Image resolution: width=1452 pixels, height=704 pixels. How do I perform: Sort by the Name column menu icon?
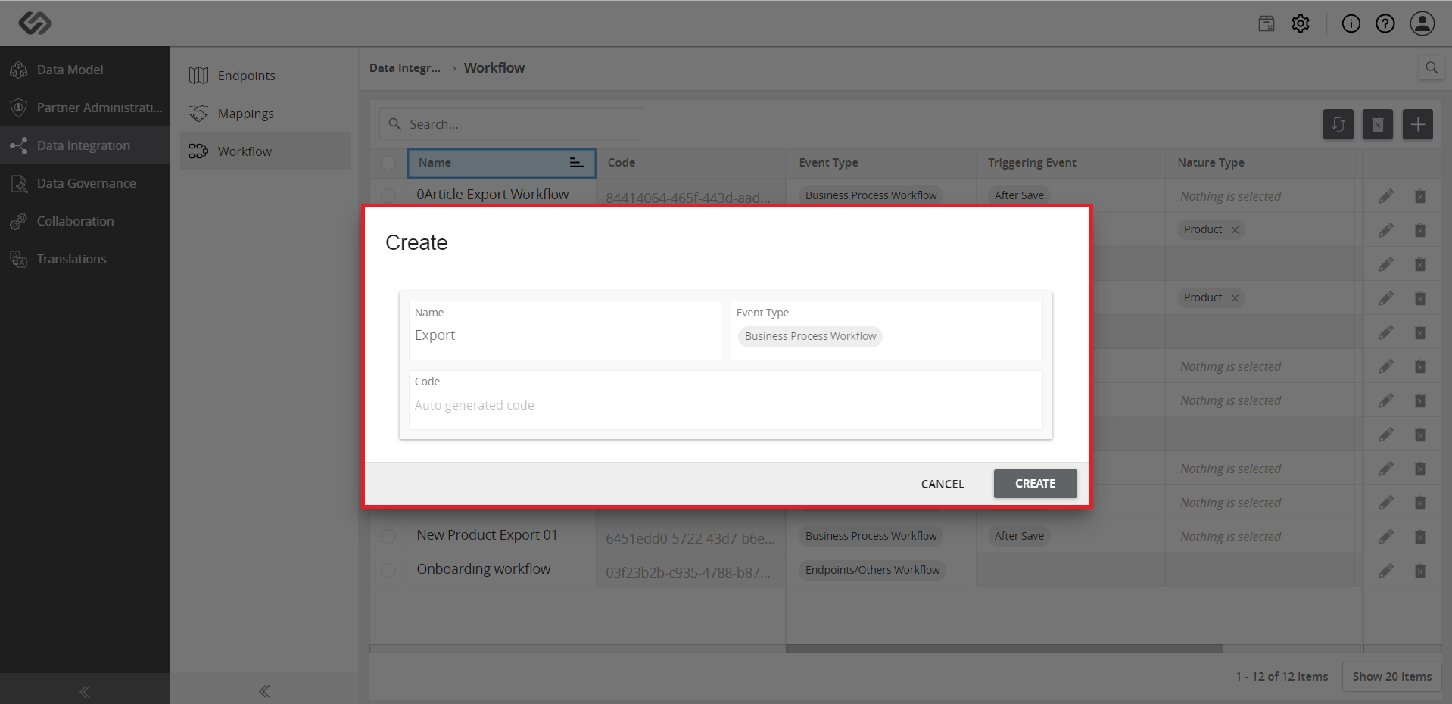click(x=577, y=163)
